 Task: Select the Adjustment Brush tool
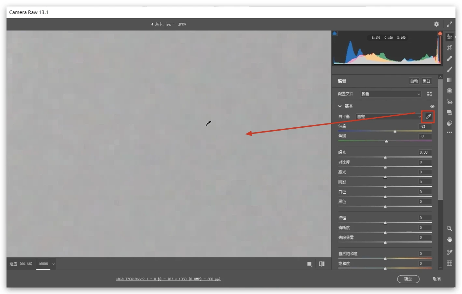(449, 69)
